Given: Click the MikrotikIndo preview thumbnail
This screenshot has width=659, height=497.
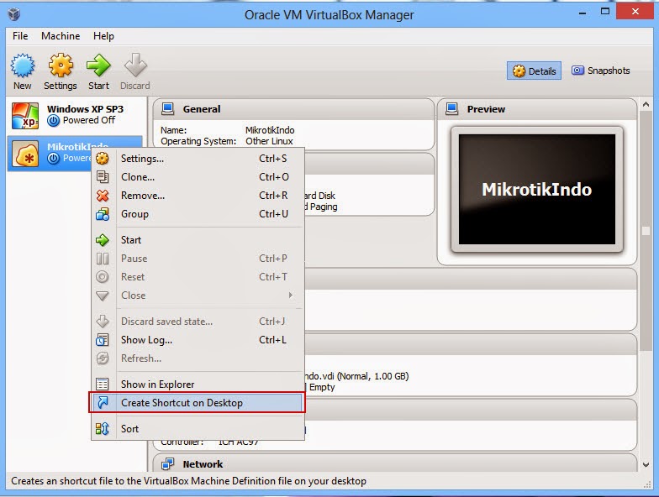Looking at the screenshot, I should click(x=536, y=190).
